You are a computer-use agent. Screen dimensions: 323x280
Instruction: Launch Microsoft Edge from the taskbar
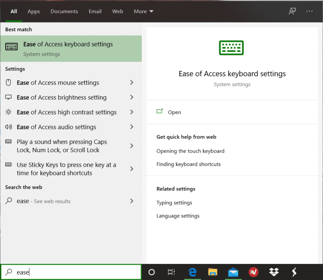(x=193, y=272)
